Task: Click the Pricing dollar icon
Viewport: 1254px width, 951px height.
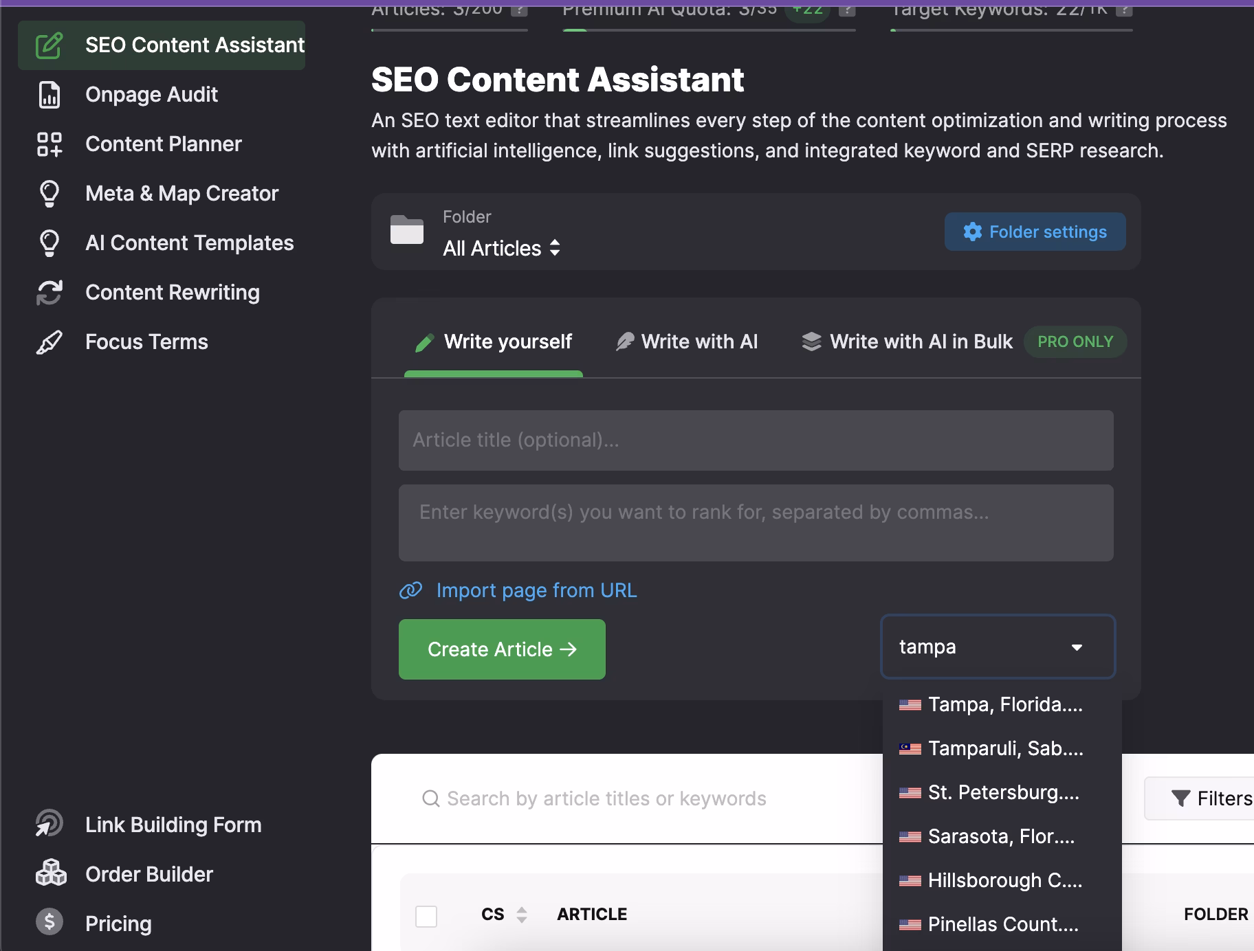Action: point(49,923)
